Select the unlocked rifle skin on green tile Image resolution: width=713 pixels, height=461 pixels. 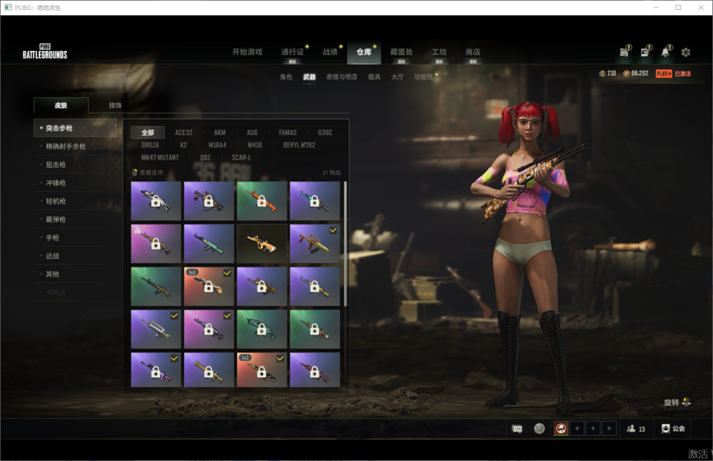[156, 286]
